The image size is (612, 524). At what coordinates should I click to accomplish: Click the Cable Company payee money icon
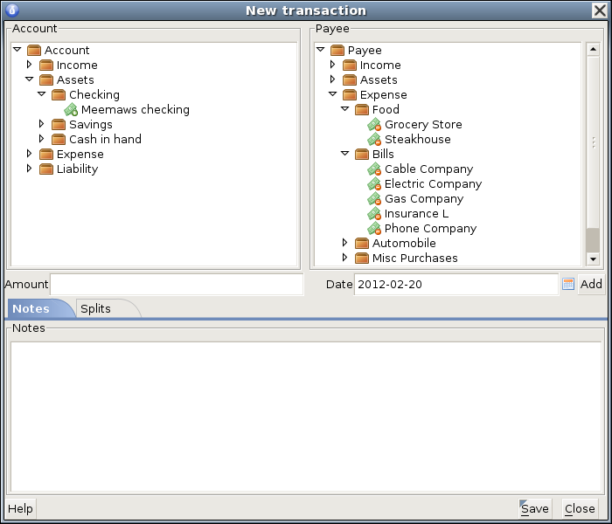tap(374, 169)
